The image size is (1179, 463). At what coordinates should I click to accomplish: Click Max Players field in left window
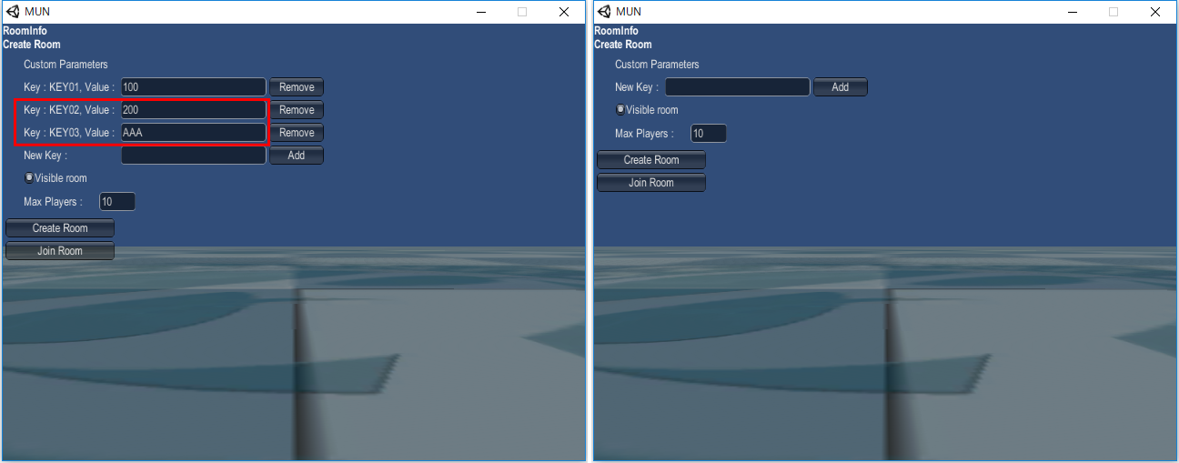pos(117,202)
